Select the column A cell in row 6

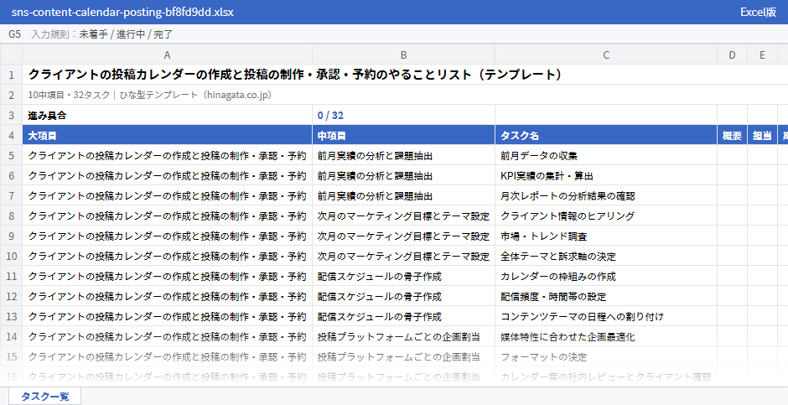tap(168, 175)
